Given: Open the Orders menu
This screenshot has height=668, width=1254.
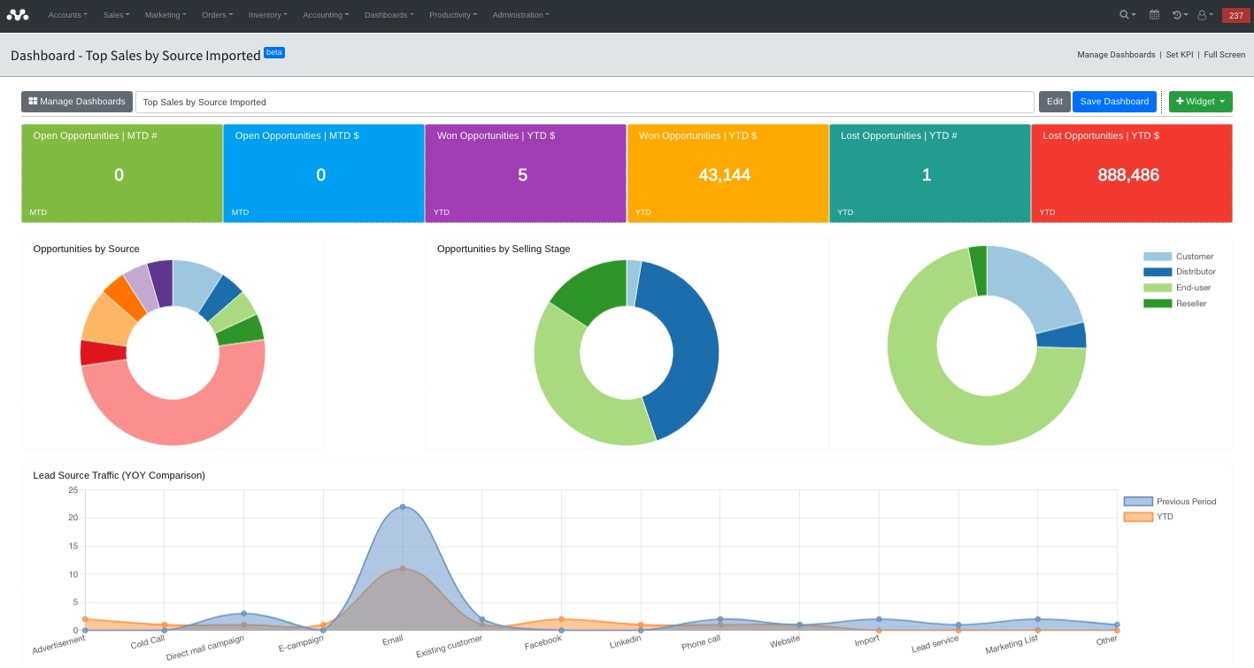Looking at the screenshot, I should pyautogui.click(x=218, y=15).
